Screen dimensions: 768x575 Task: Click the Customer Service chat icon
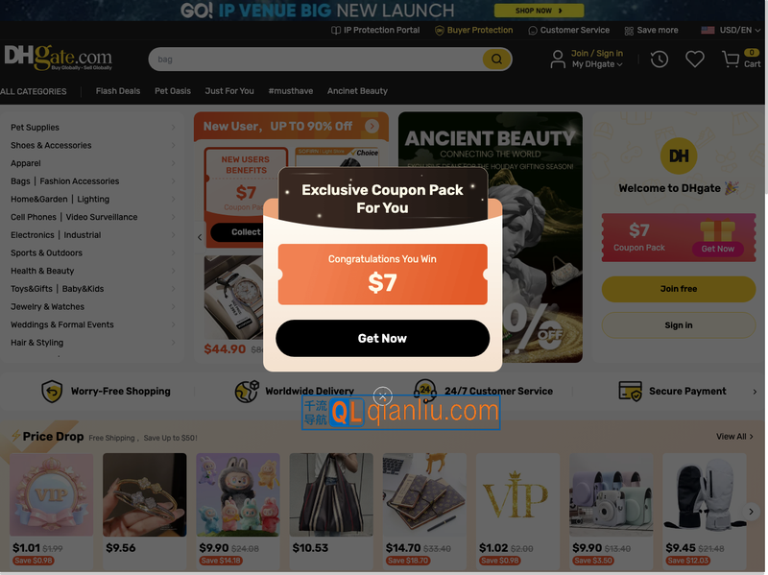coord(533,31)
